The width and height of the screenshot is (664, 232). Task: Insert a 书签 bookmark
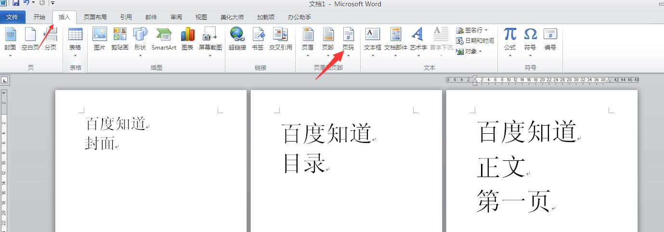tap(258, 39)
